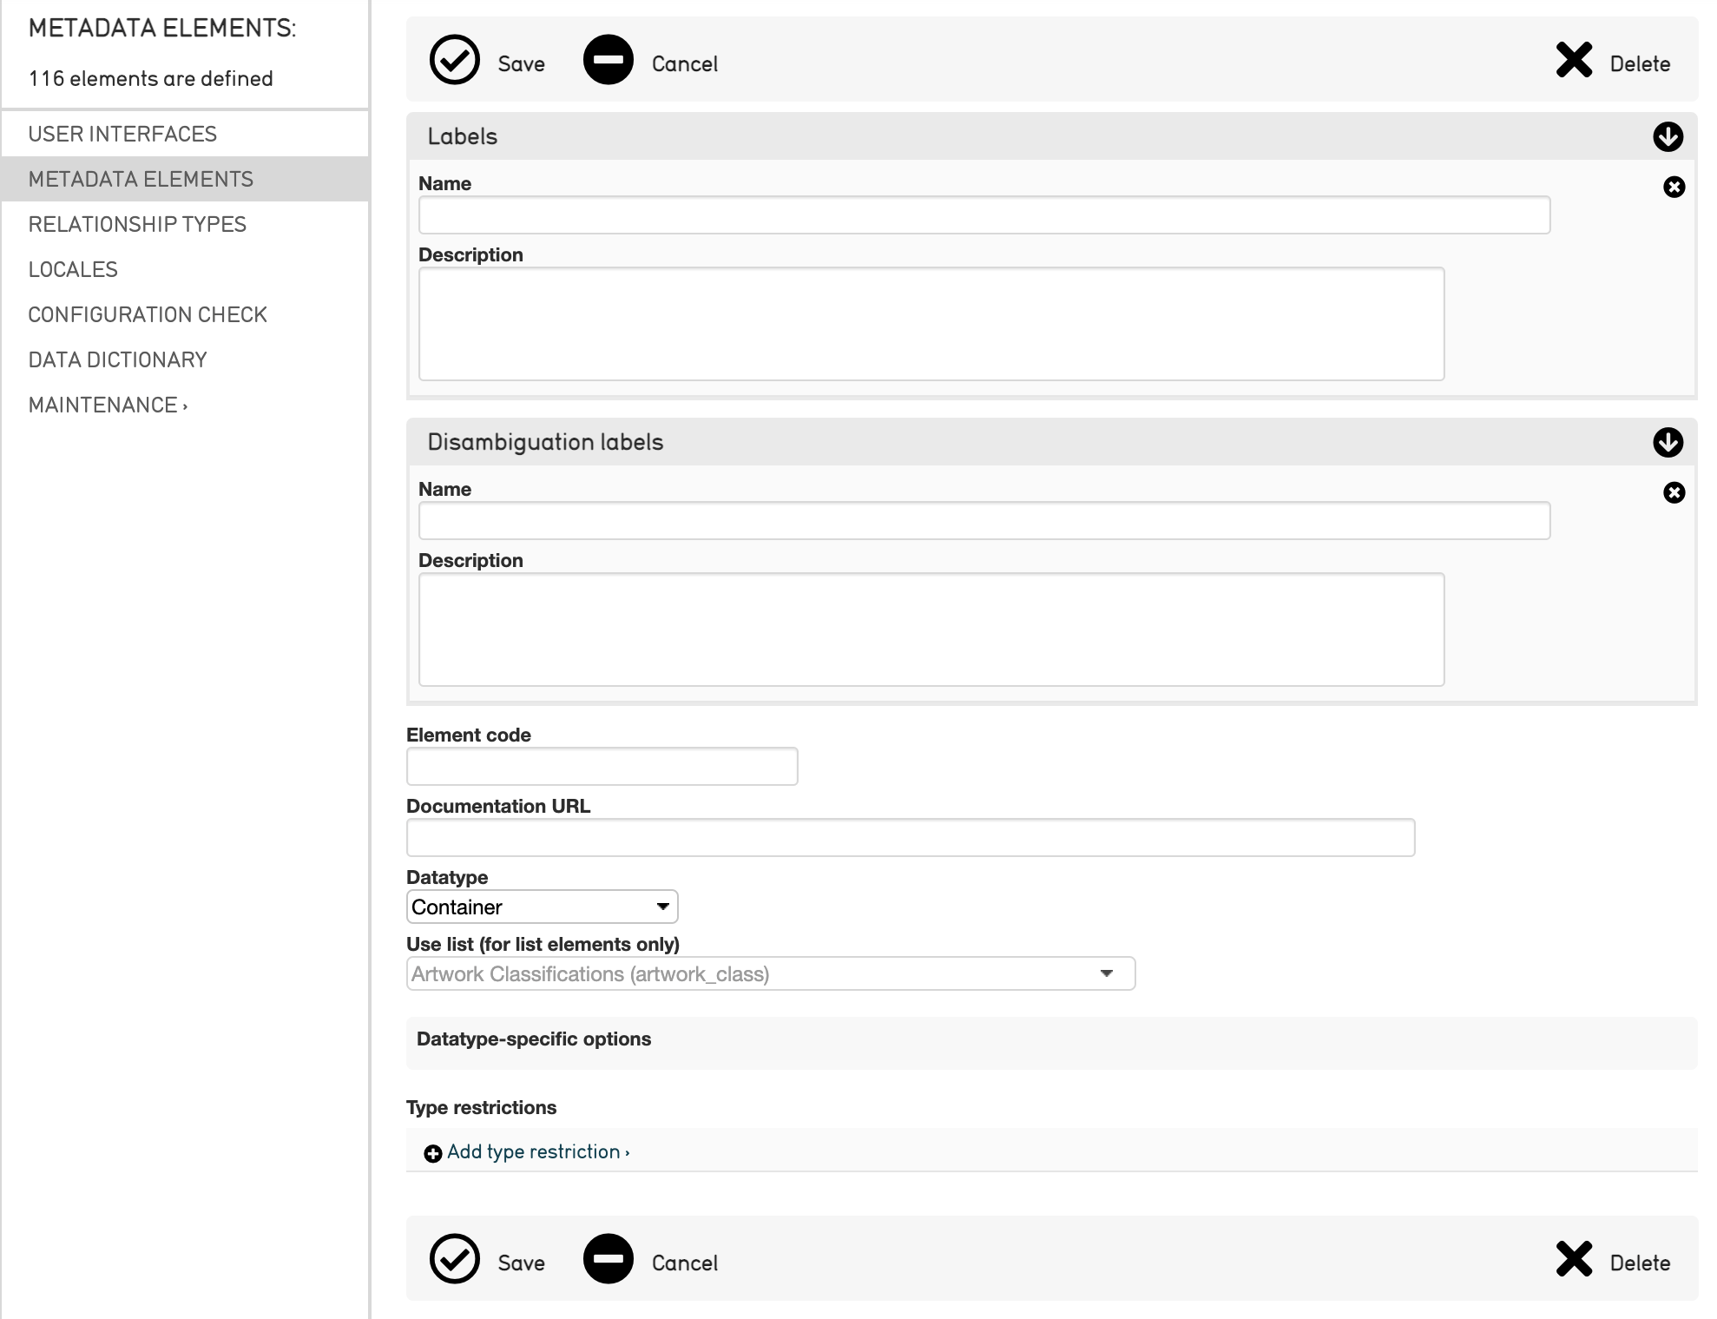Click the Documentation URL text field

pyautogui.click(x=910, y=837)
